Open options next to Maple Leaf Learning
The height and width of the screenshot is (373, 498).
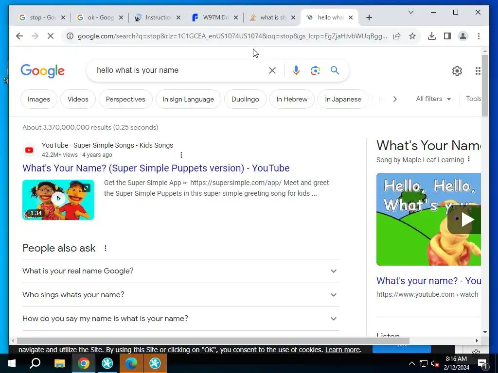pos(469,159)
